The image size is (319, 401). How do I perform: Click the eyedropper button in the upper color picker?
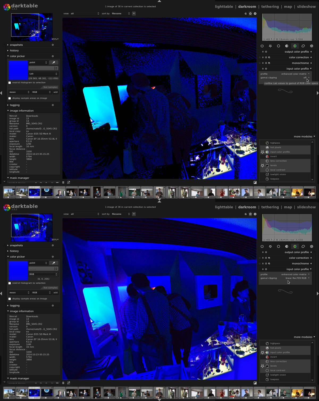coord(54,62)
